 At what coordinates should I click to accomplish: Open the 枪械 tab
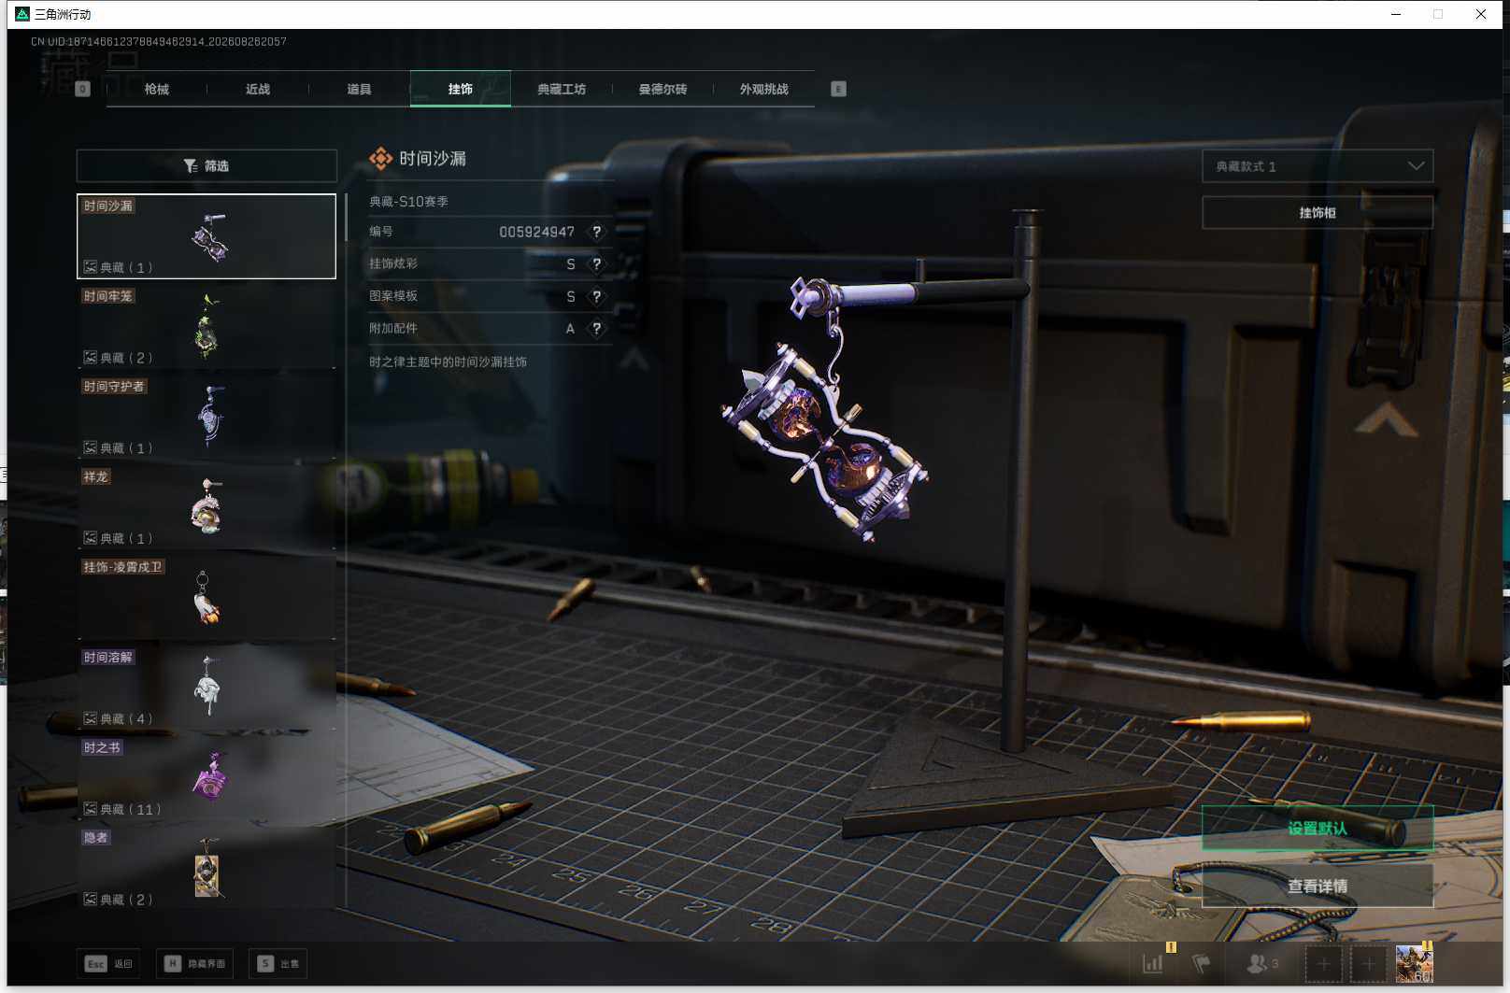(x=157, y=89)
